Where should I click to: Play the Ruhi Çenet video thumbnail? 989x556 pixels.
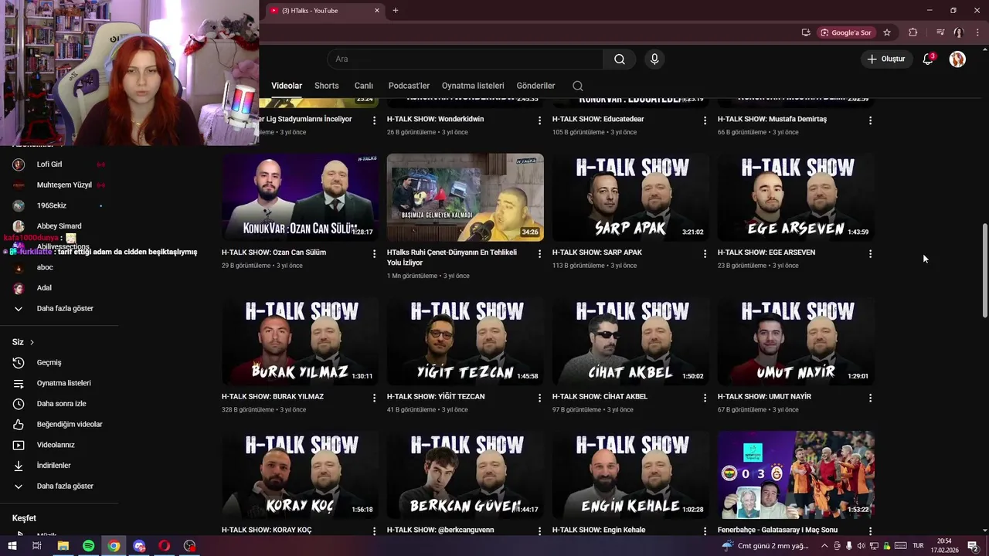click(465, 197)
